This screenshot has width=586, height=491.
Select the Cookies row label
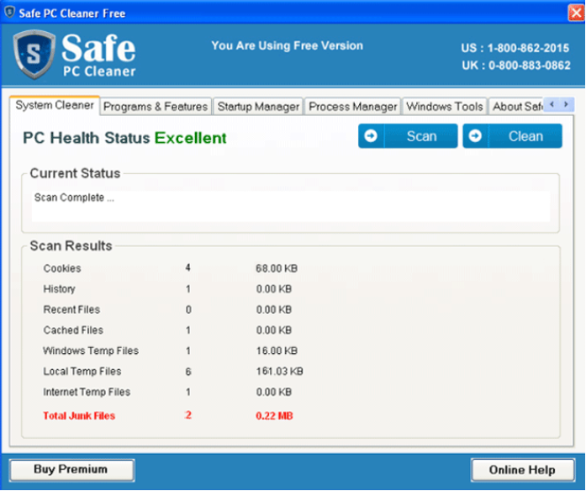pos(62,268)
